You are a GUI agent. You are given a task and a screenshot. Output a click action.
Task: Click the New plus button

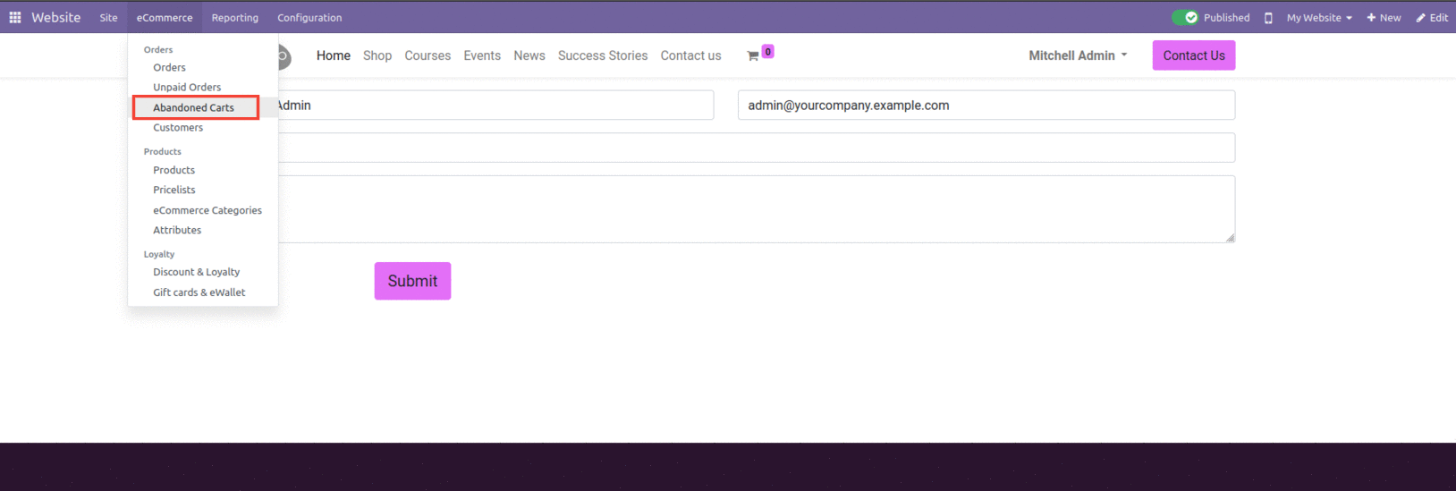(x=1384, y=18)
